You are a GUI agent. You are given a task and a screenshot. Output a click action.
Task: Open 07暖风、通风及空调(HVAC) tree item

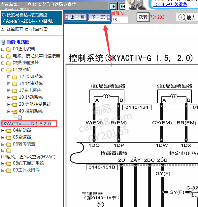point(28,157)
